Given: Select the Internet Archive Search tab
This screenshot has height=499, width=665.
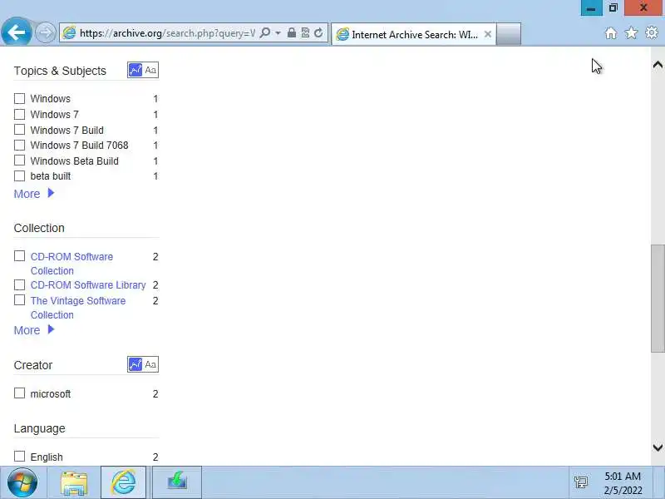Looking at the screenshot, I should point(413,34).
